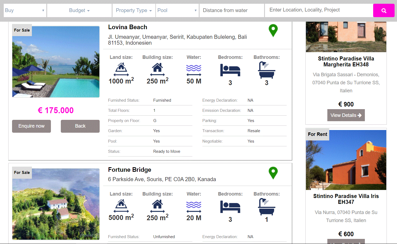397x244 pixels.
Task: Open Lovina Beach pool photo thumbnail
Action: pyautogui.click(x=56, y=62)
